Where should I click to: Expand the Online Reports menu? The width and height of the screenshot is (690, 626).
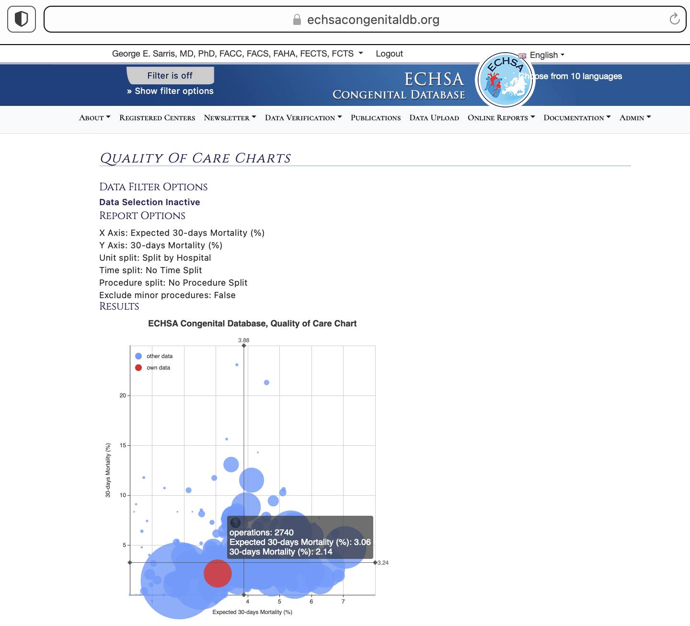click(x=501, y=118)
